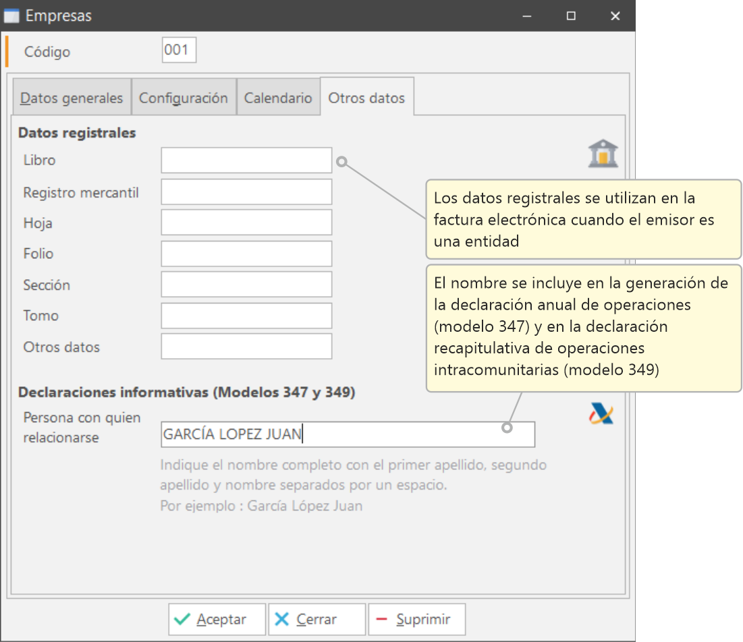
Task: Click the Otros datos input field
Action: click(246, 347)
